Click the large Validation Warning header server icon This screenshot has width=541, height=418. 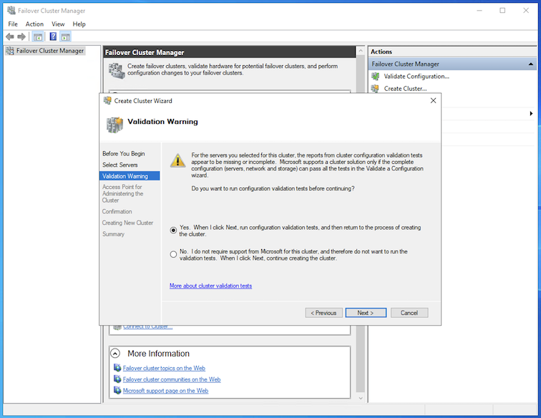(114, 125)
